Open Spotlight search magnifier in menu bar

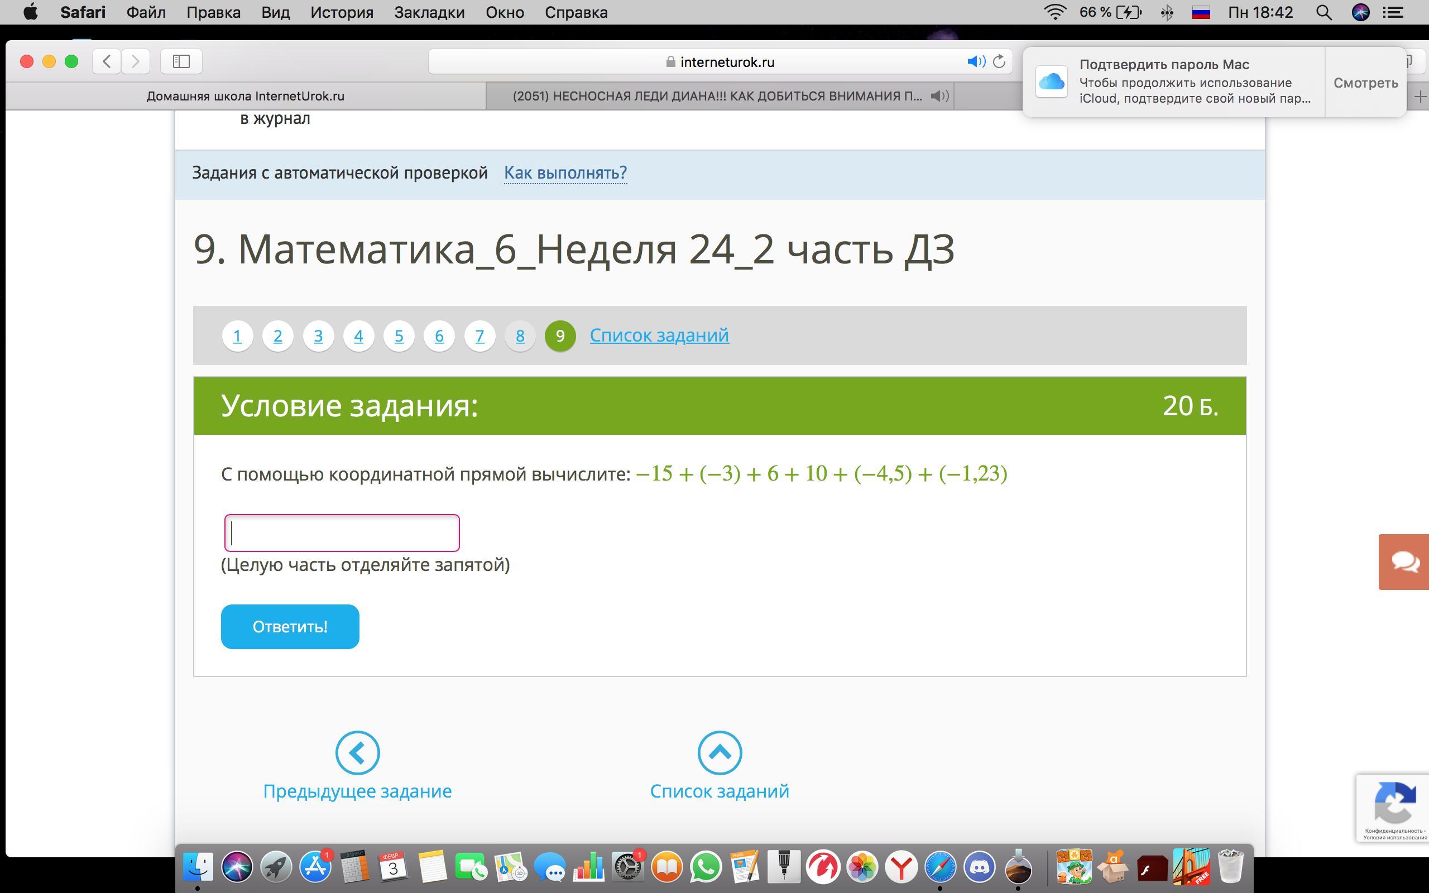1324,12
